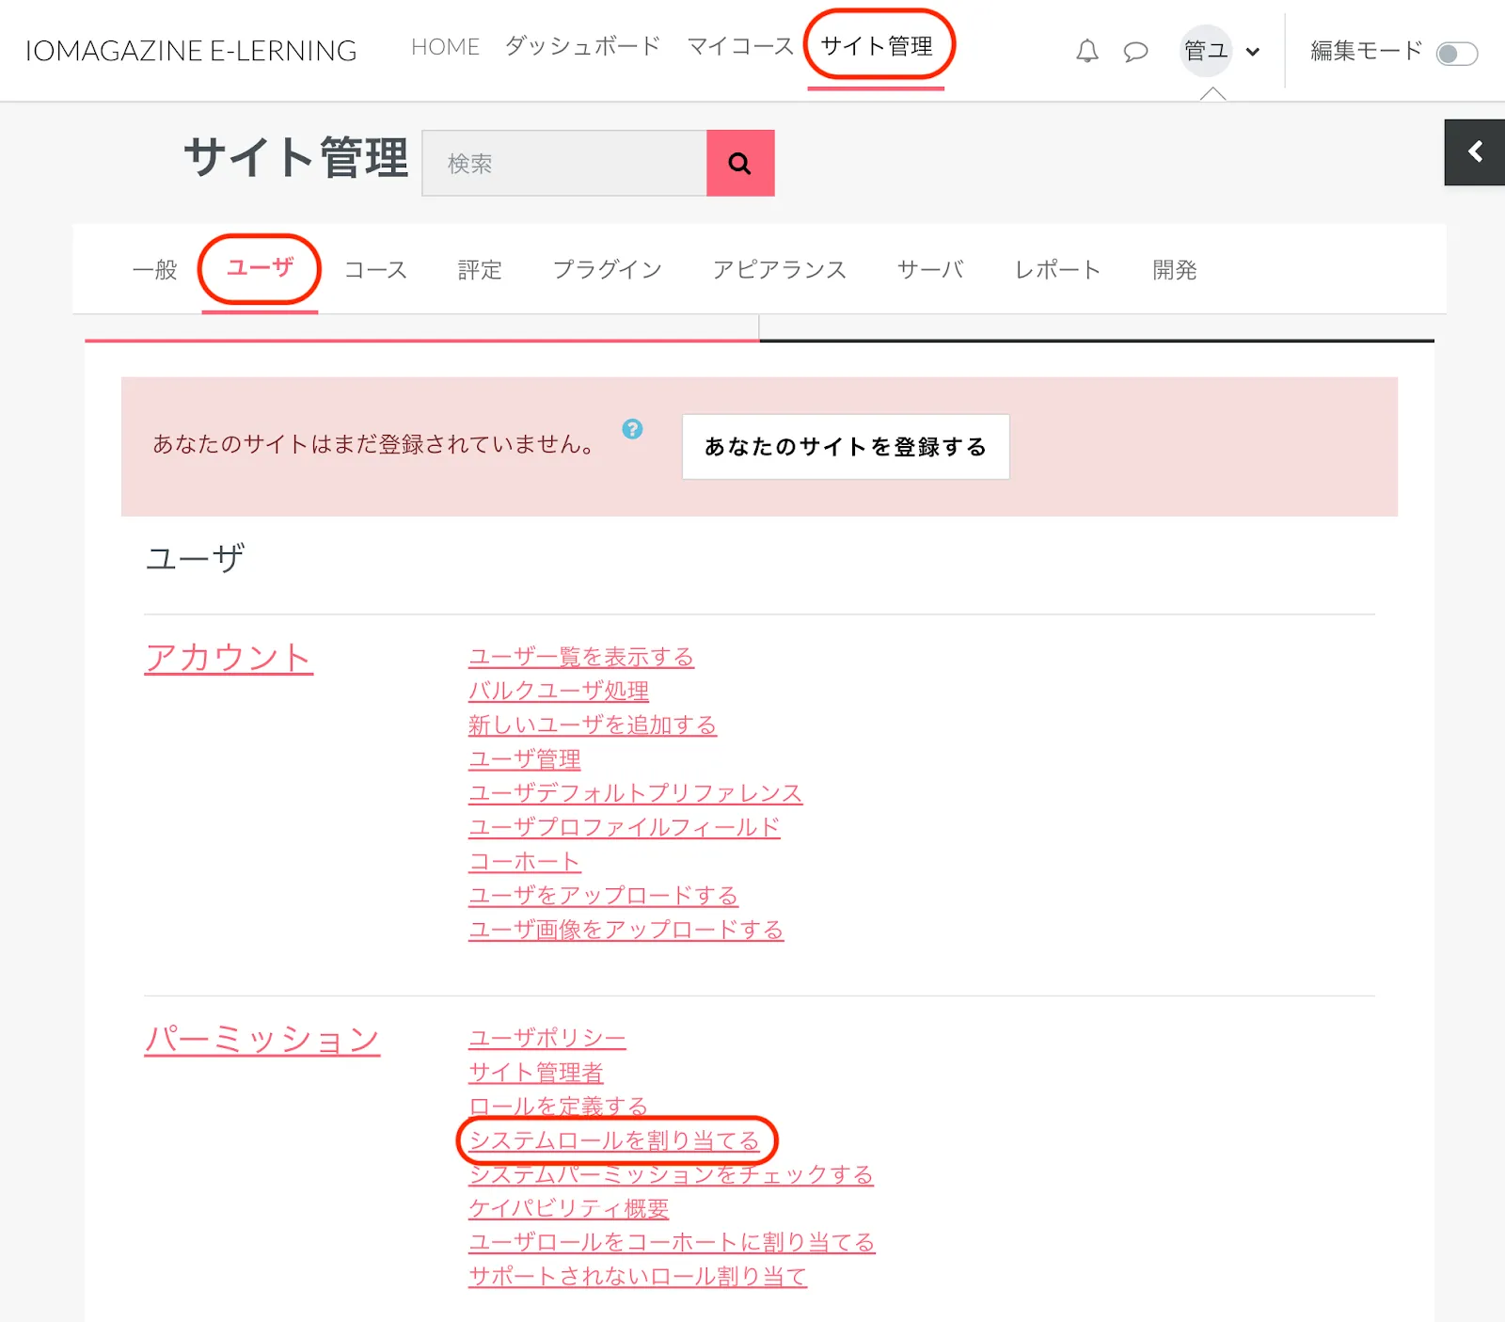This screenshot has height=1322, width=1505.
Task: Focus the 検索 search input field
Action: (x=564, y=164)
